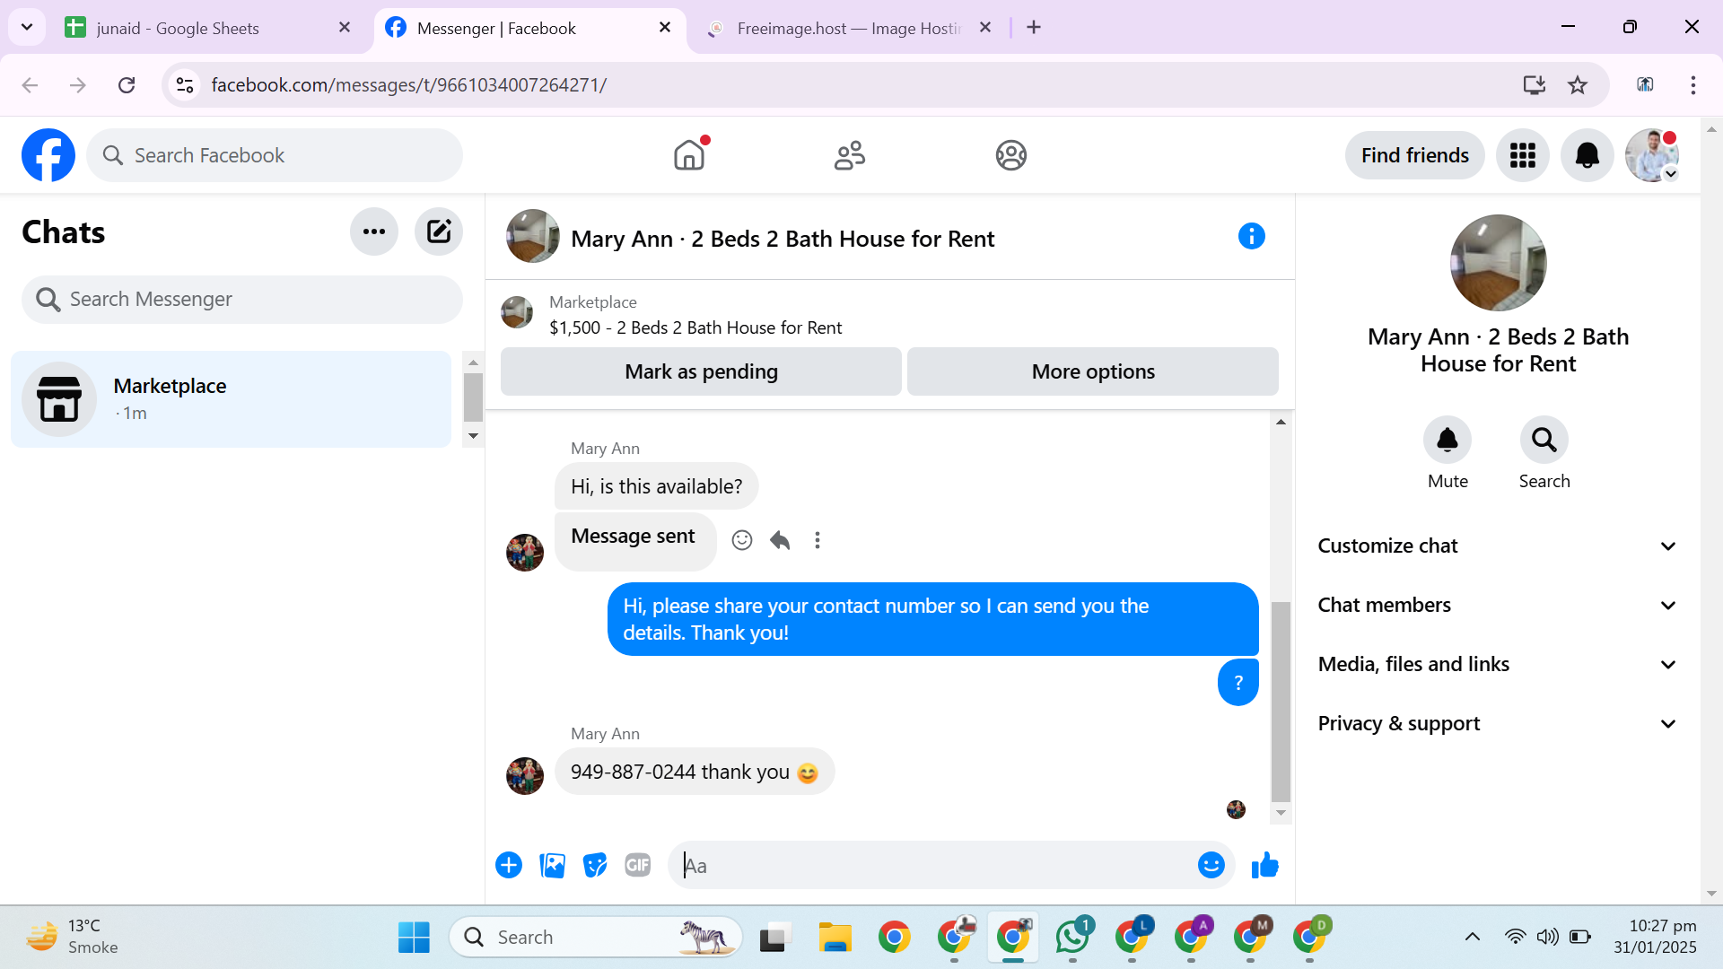Open conversation information icon
This screenshot has width=1723, height=969.
(1252, 236)
